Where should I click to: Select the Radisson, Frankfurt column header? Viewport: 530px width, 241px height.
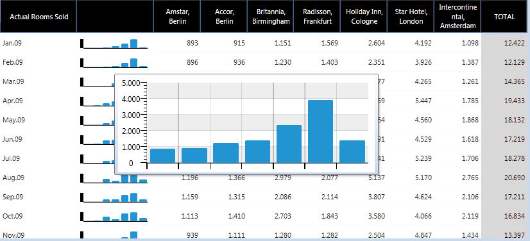pos(317,17)
